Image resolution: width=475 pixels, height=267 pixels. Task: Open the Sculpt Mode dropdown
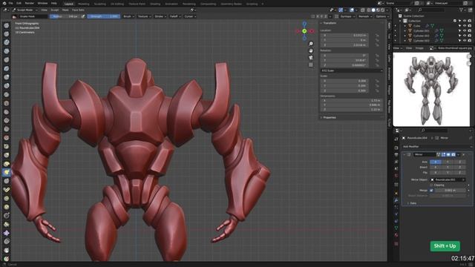pos(25,10)
